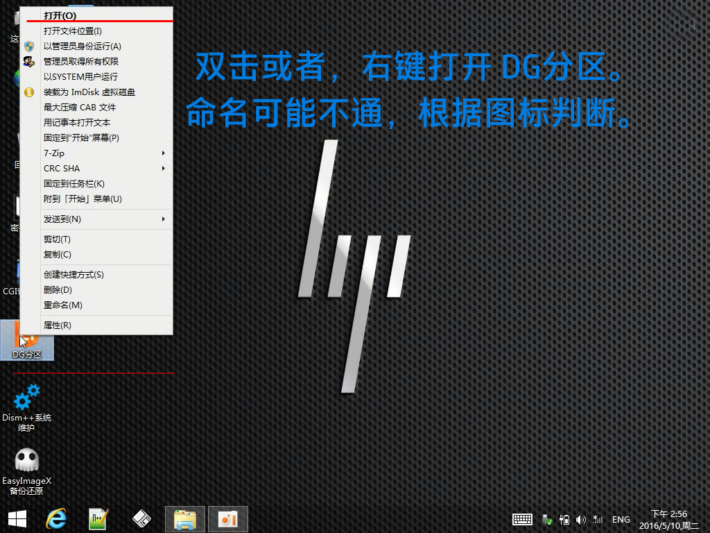Run via 以管理员身份运行(A)

point(96,46)
